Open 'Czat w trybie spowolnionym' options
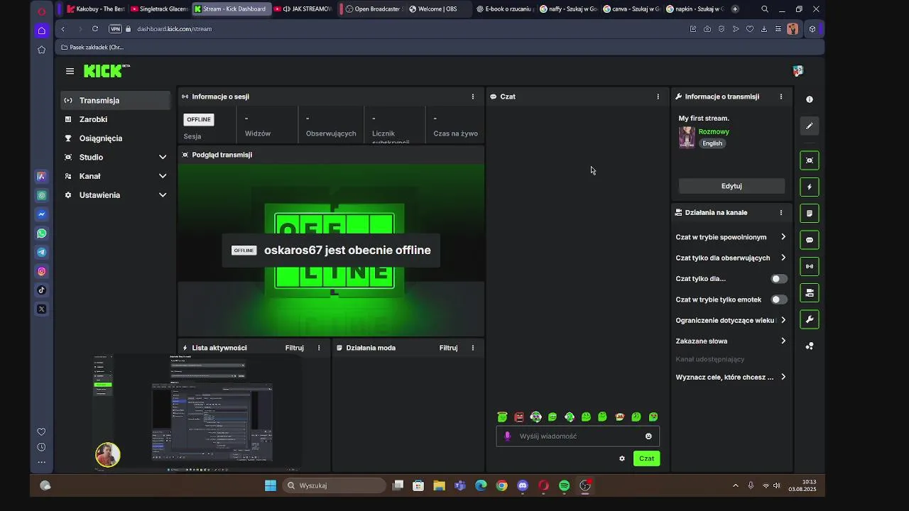This screenshot has height=511, width=909. point(731,237)
